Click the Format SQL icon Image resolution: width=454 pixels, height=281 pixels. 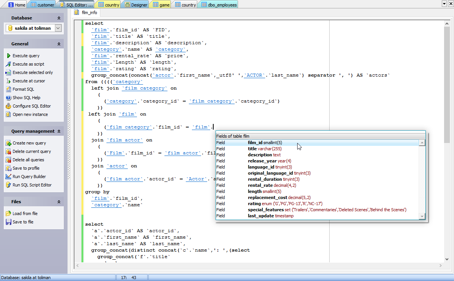pos(8,89)
